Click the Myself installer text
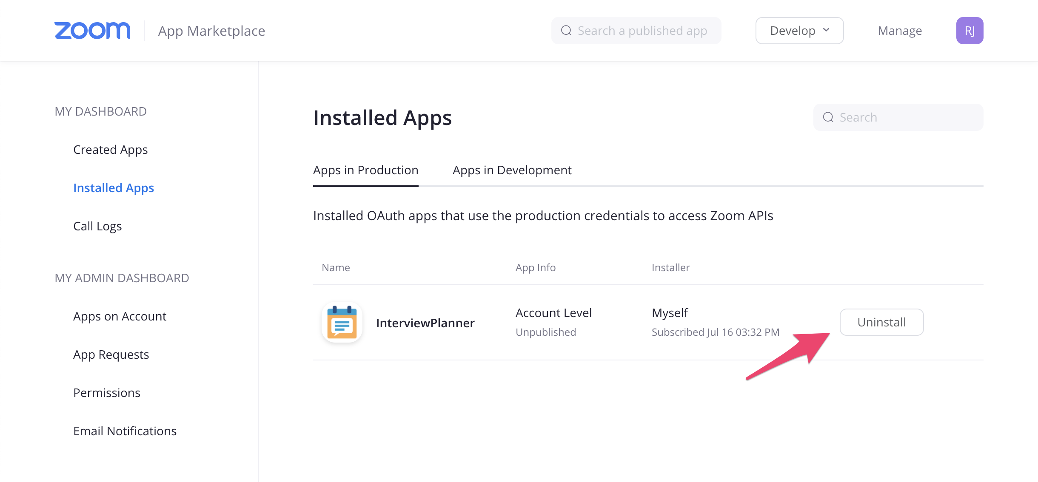1038x482 pixels. tap(670, 313)
